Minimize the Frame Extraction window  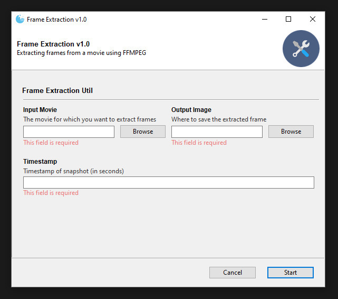[264, 20]
